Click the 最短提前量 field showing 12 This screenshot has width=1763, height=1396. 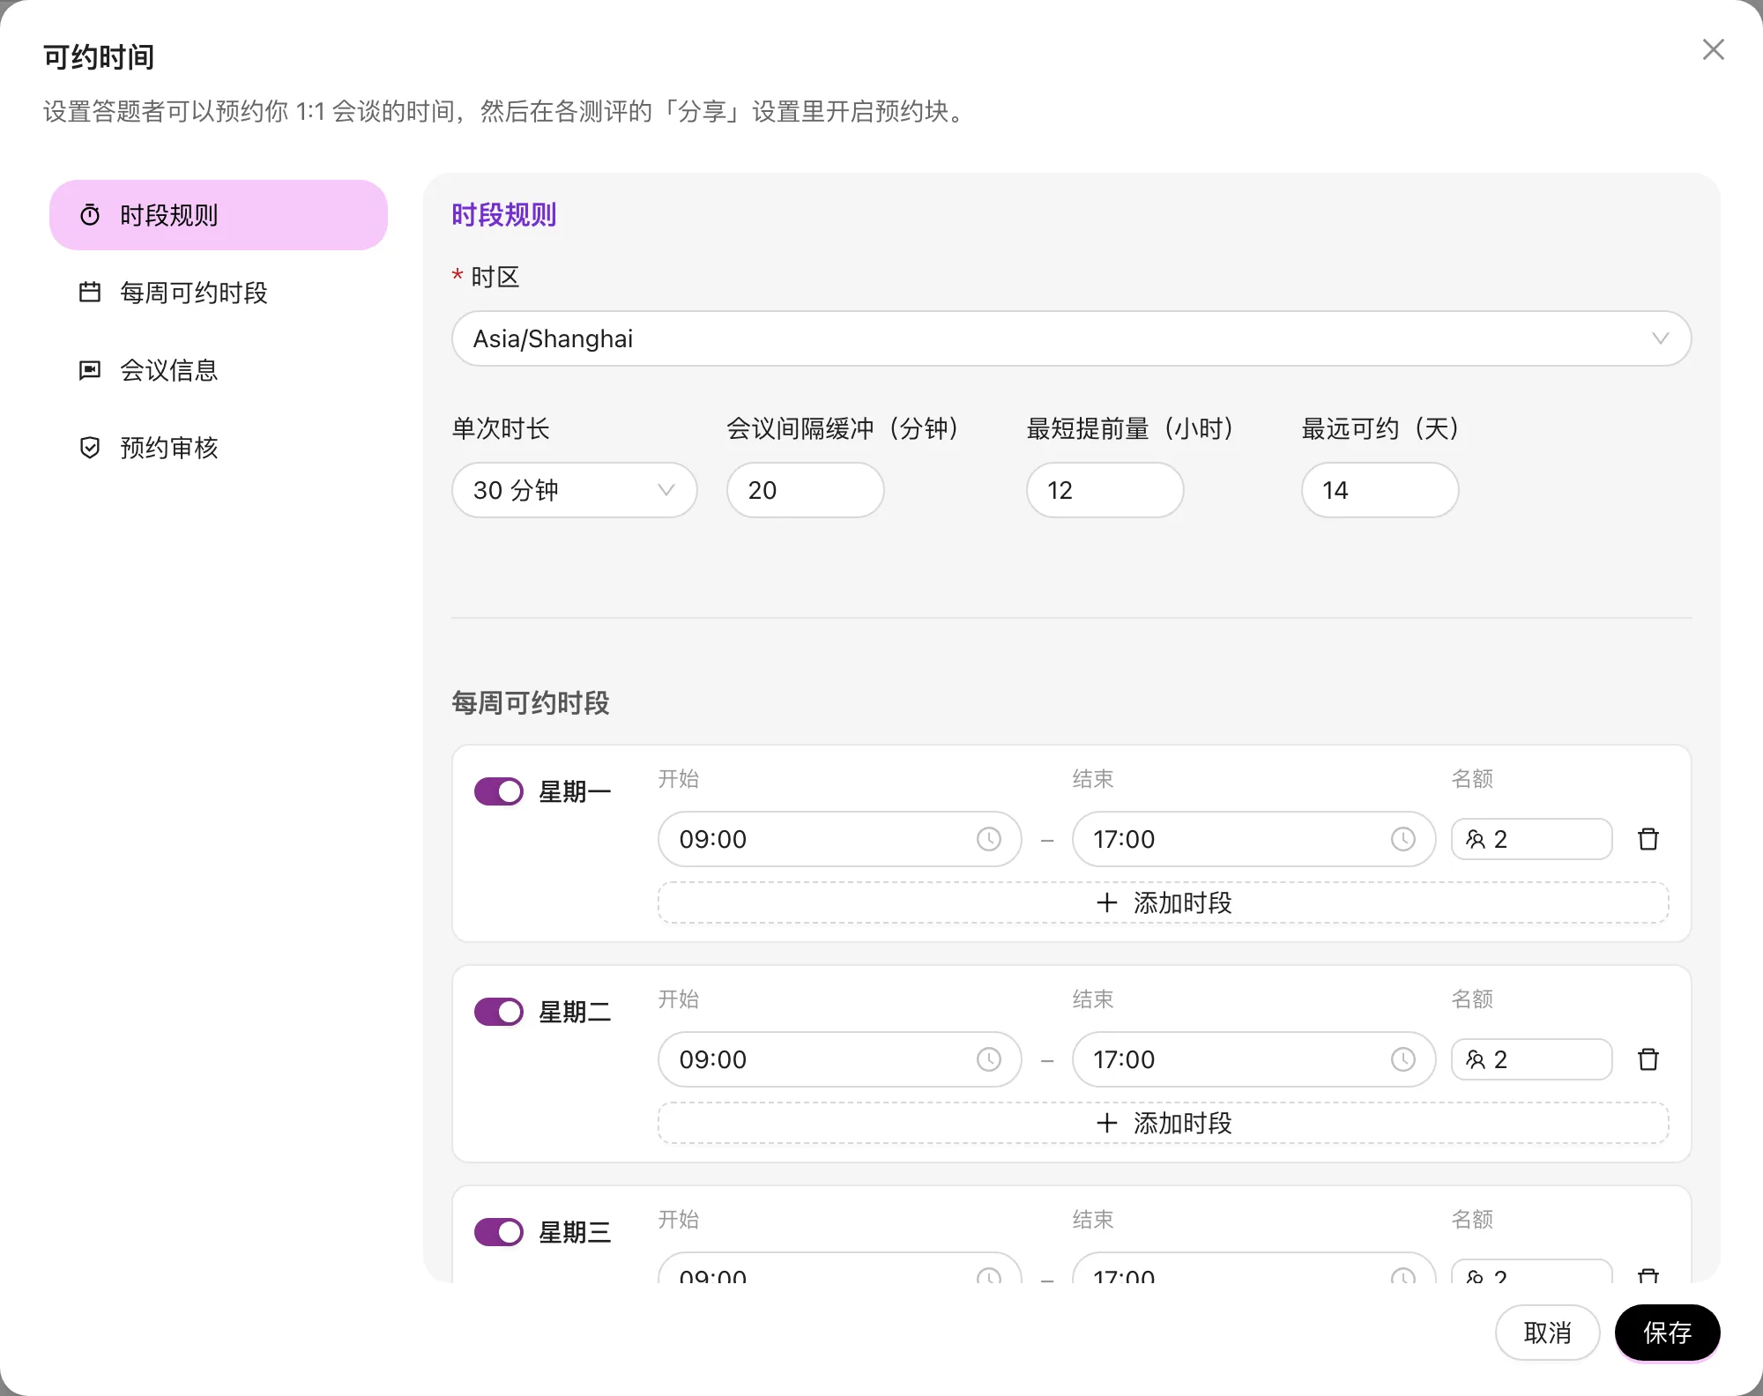(1105, 490)
